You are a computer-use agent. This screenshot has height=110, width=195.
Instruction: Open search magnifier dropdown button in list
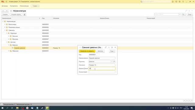(184, 14)
